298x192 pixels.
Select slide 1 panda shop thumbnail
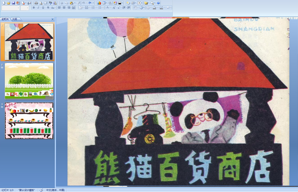(29, 42)
